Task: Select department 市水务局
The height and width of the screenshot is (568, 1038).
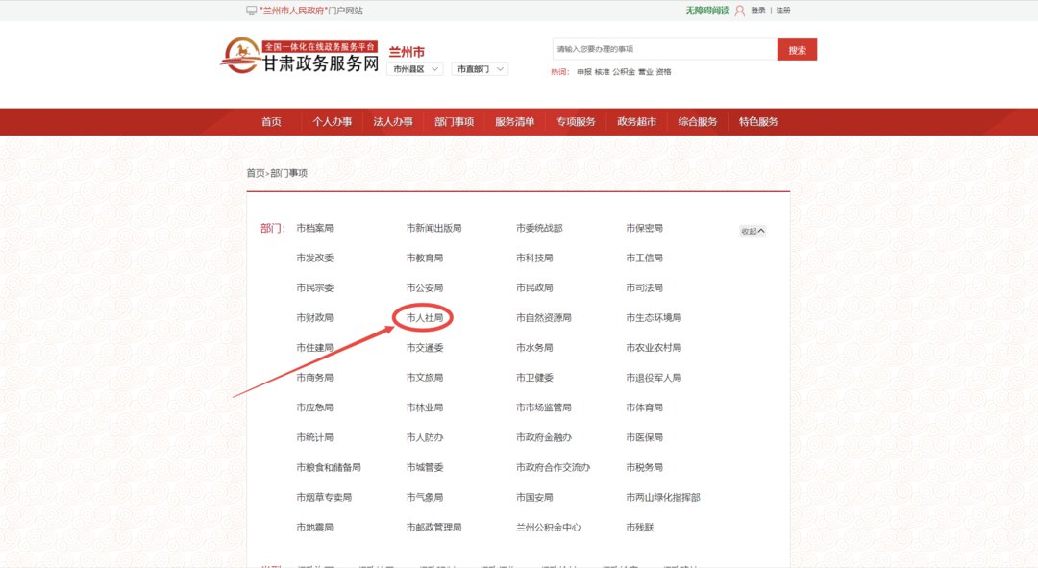Action: pos(534,348)
